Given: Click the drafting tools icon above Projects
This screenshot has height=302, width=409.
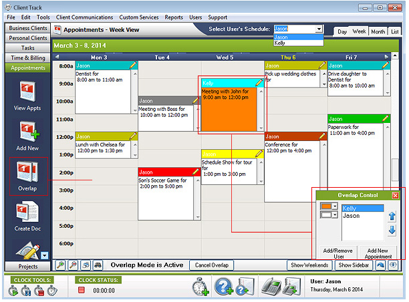Looking at the screenshot, I should click(27, 251).
